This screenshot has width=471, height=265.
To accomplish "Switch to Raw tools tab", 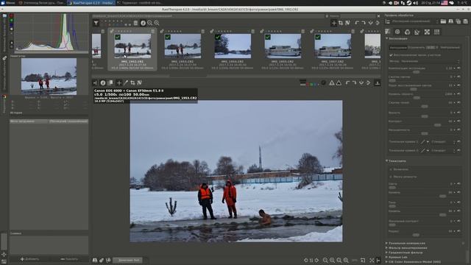I will pyautogui.click(x=436, y=32).
